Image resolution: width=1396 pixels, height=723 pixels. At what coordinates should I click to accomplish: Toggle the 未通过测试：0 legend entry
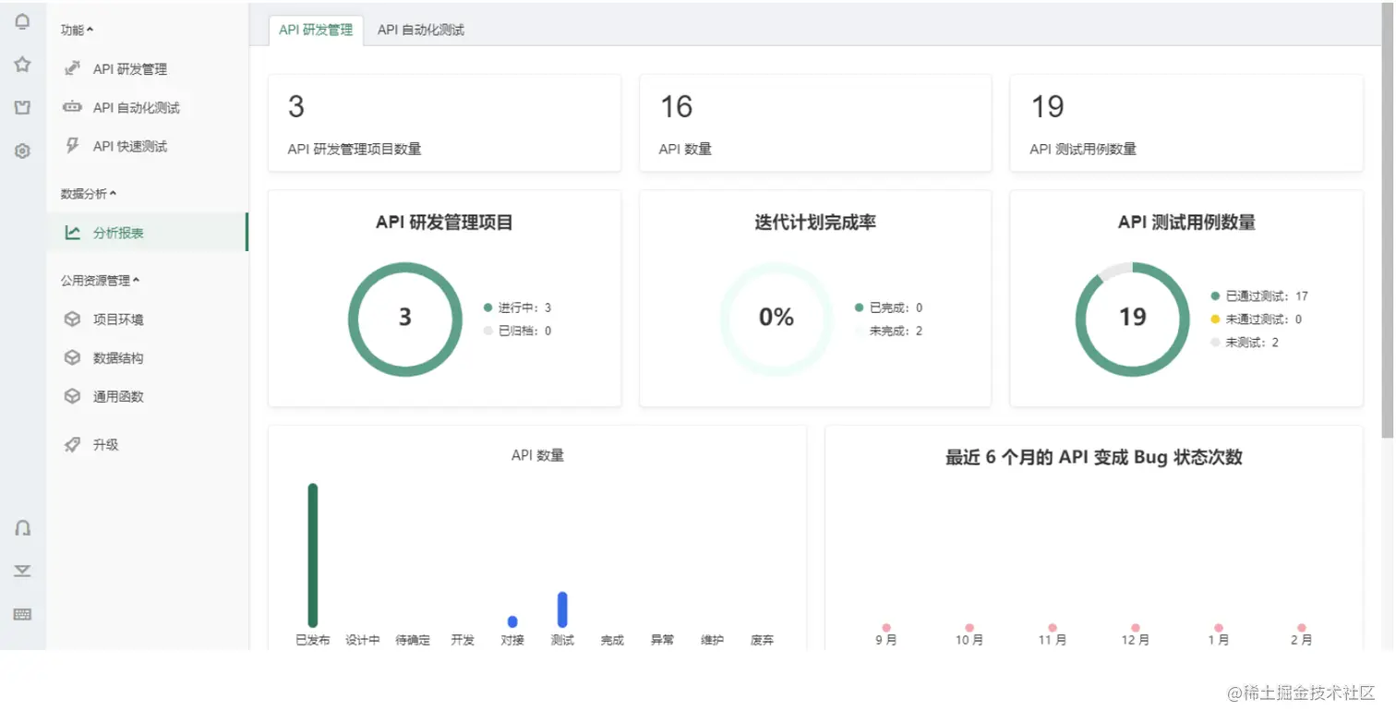pyautogui.click(x=1257, y=319)
